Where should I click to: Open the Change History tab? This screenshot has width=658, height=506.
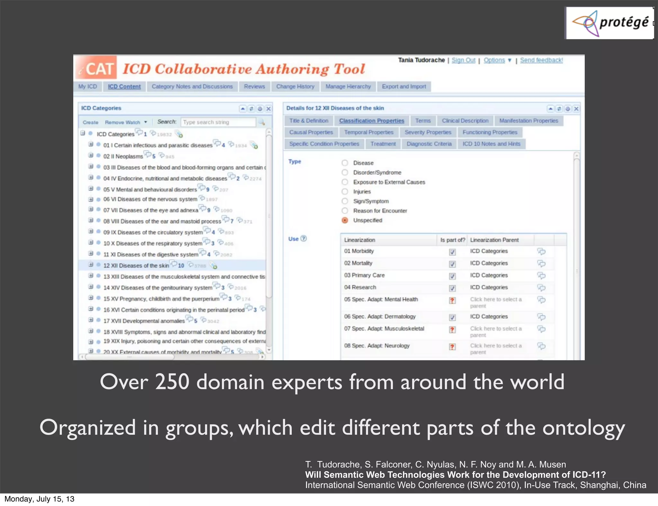click(x=295, y=87)
